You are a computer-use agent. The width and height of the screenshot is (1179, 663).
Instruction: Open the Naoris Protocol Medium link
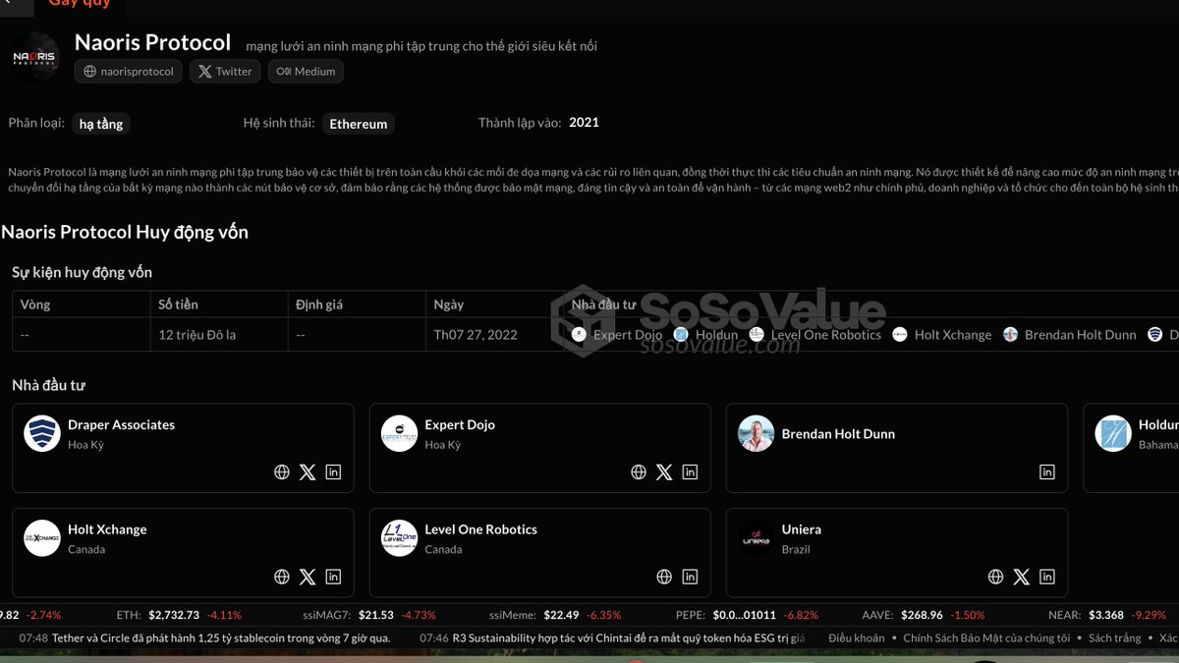(307, 71)
